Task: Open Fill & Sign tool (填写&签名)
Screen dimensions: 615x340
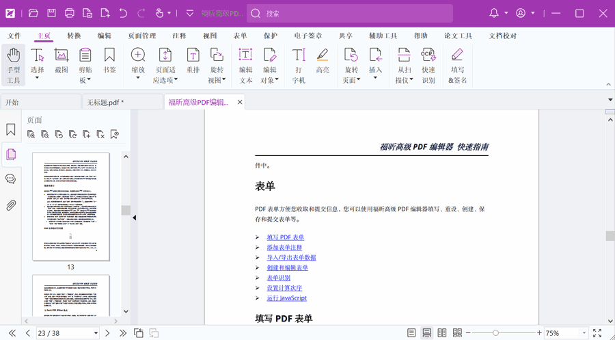Action: (x=457, y=65)
